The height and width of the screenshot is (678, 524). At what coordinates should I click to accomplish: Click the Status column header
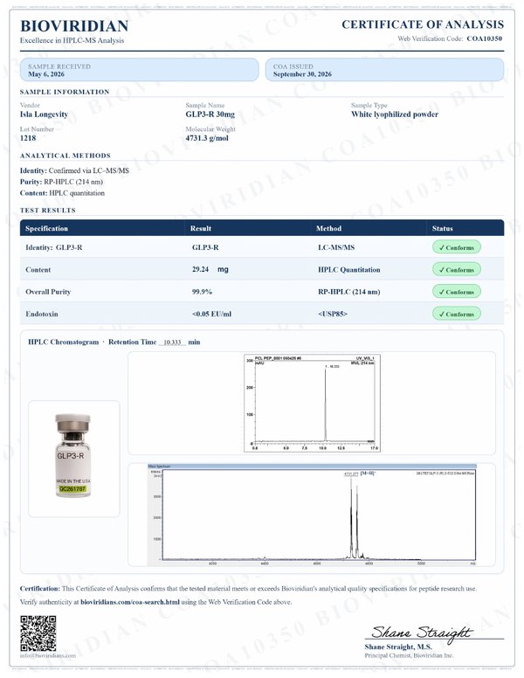(x=442, y=228)
